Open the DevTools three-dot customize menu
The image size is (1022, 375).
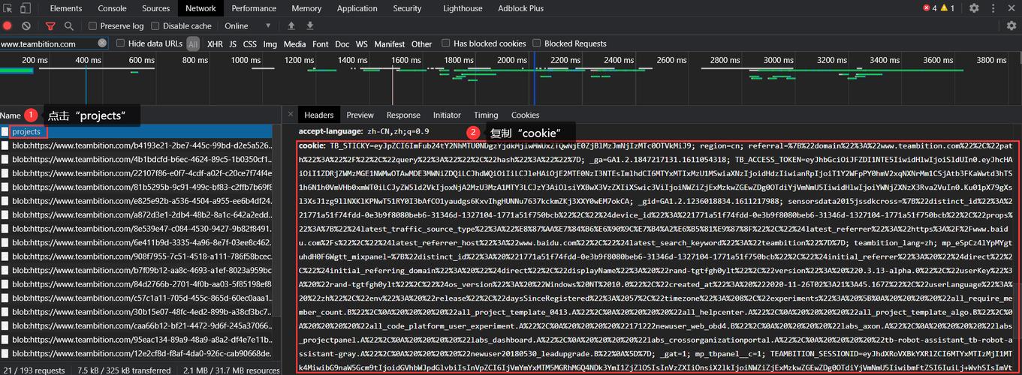pyautogui.click(x=993, y=8)
